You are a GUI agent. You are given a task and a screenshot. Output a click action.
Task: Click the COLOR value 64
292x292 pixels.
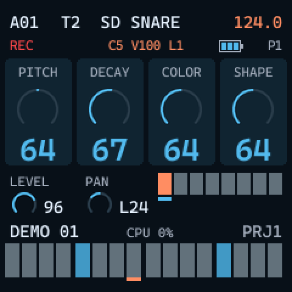click(181, 150)
